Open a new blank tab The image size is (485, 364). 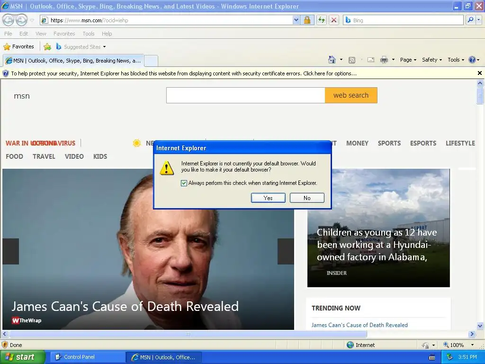[x=151, y=61]
